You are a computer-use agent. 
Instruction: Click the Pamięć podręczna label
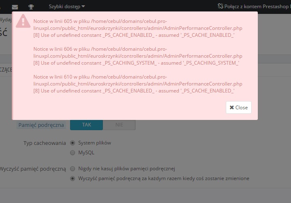(41, 125)
